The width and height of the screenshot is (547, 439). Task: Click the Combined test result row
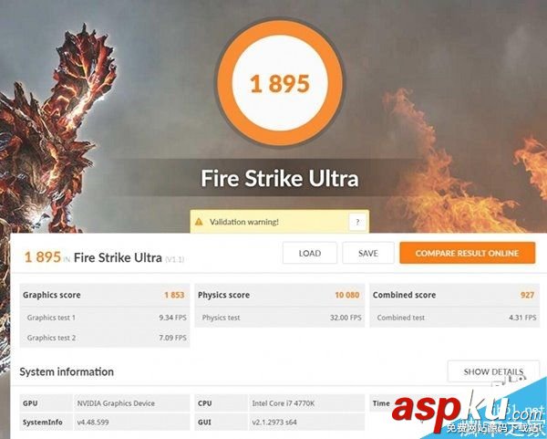[x=455, y=318]
